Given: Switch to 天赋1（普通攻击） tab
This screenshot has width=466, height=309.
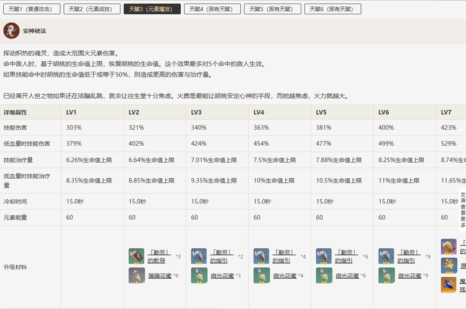Looking at the screenshot, I should coord(32,9).
